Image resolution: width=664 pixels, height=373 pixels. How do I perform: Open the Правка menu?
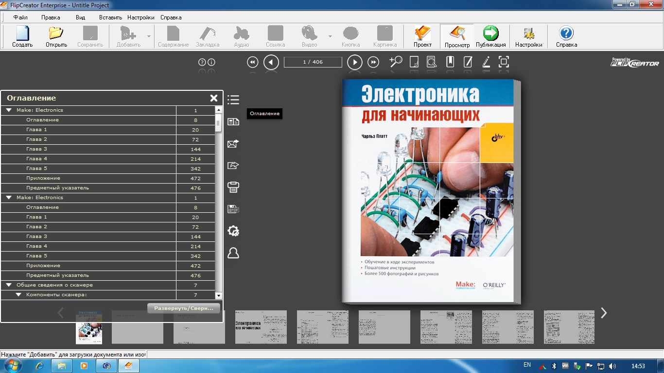[x=51, y=17]
